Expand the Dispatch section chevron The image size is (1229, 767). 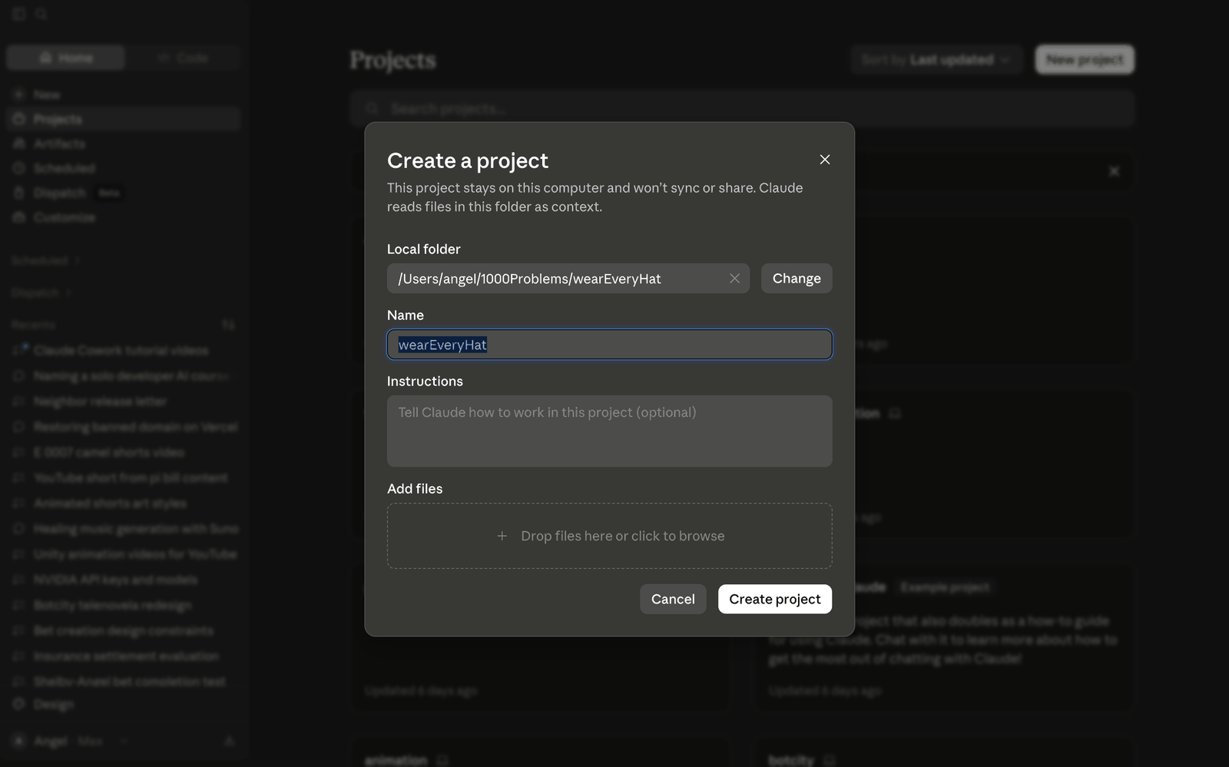[69, 293]
